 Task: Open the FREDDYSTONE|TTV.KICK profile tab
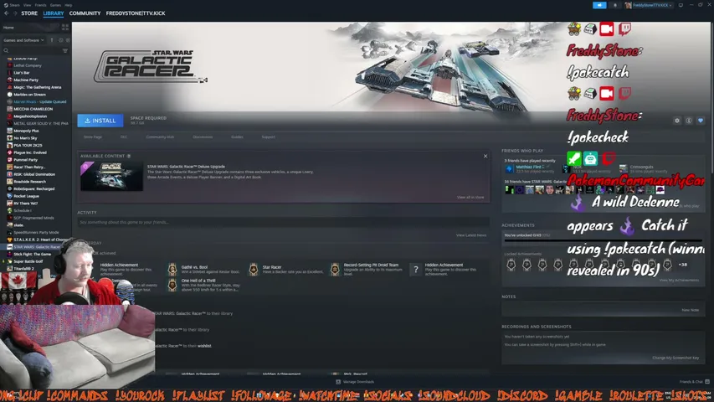point(136,13)
